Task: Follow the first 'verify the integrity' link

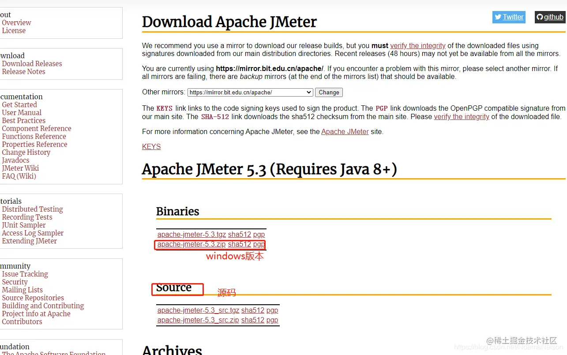Action: (x=418, y=45)
